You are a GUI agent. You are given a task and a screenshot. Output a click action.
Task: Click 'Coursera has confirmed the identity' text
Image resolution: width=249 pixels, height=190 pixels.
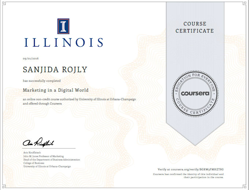[188, 174]
